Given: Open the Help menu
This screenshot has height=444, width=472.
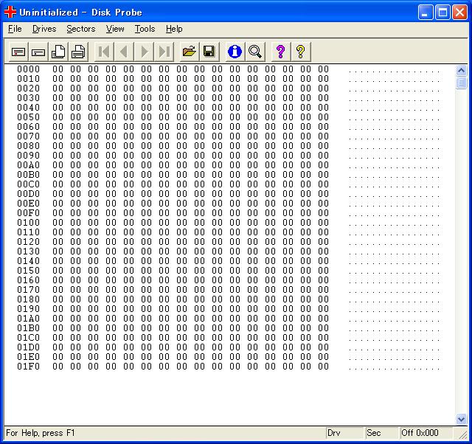Looking at the screenshot, I should (174, 29).
